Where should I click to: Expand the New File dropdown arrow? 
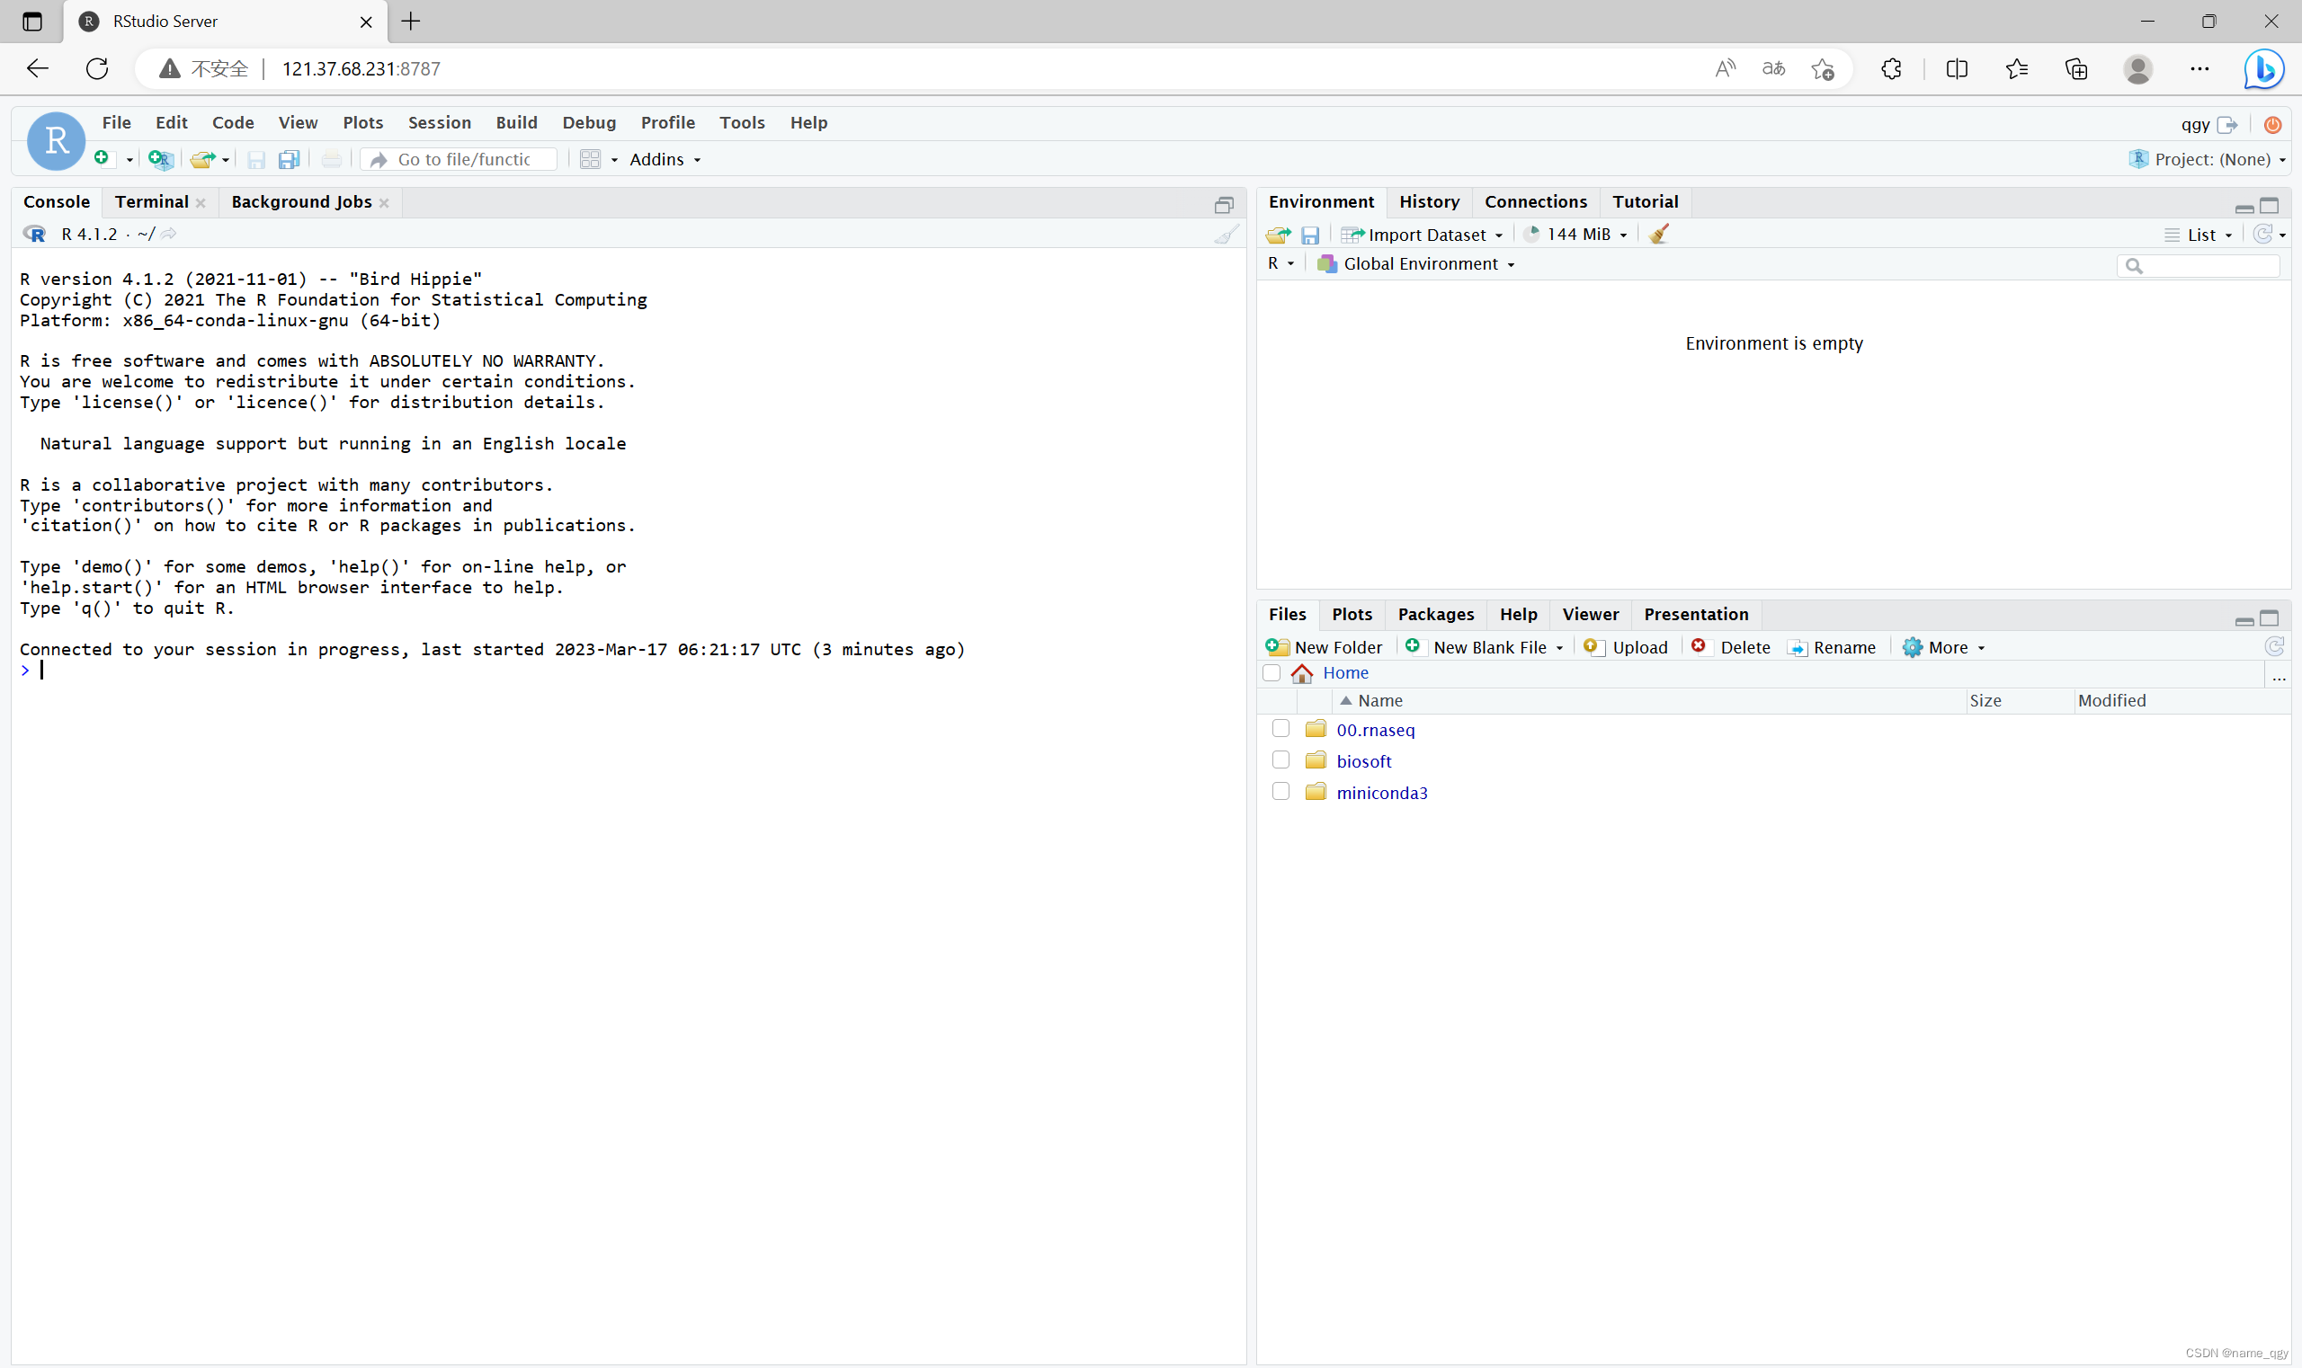pos(129,160)
